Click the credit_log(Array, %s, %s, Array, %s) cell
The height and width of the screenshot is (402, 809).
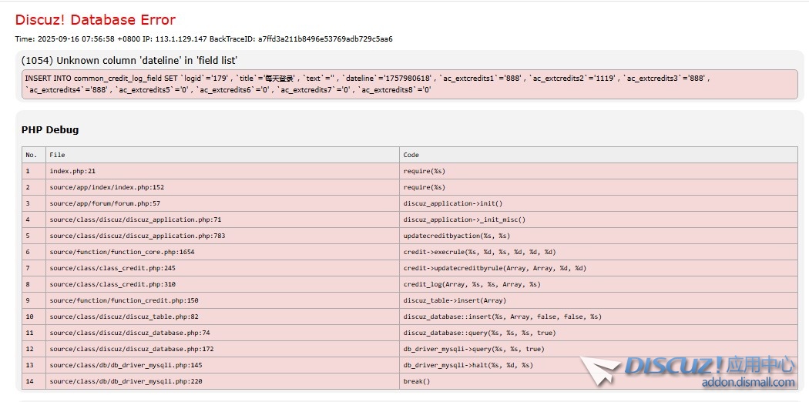[x=472, y=284]
